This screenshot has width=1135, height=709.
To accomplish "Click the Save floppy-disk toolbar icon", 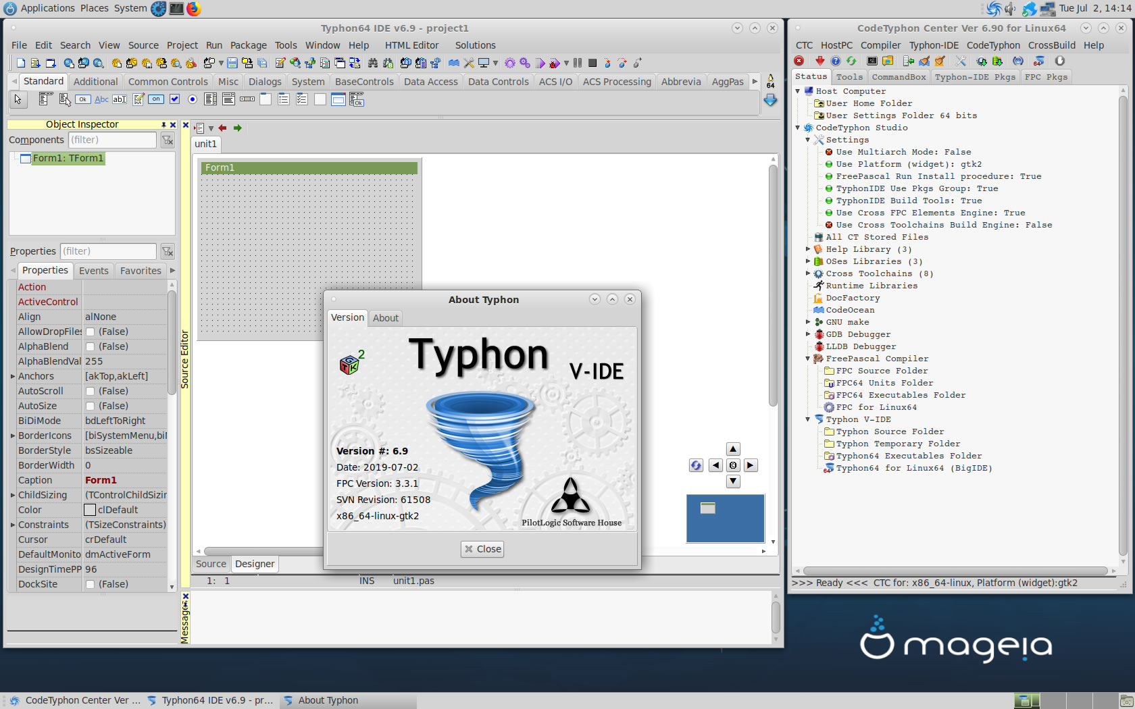I will click(232, 63).
